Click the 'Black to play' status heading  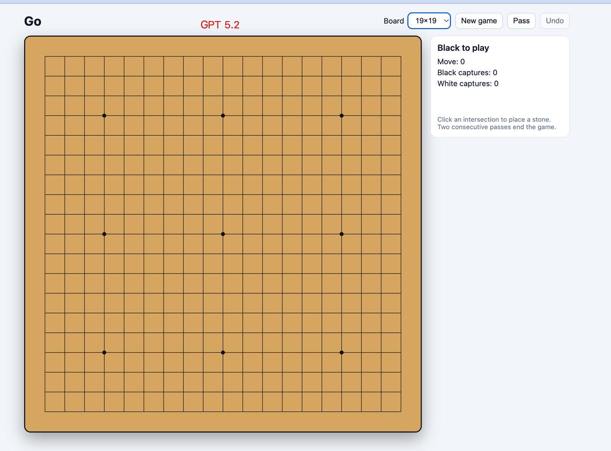(x=463, y=48)
